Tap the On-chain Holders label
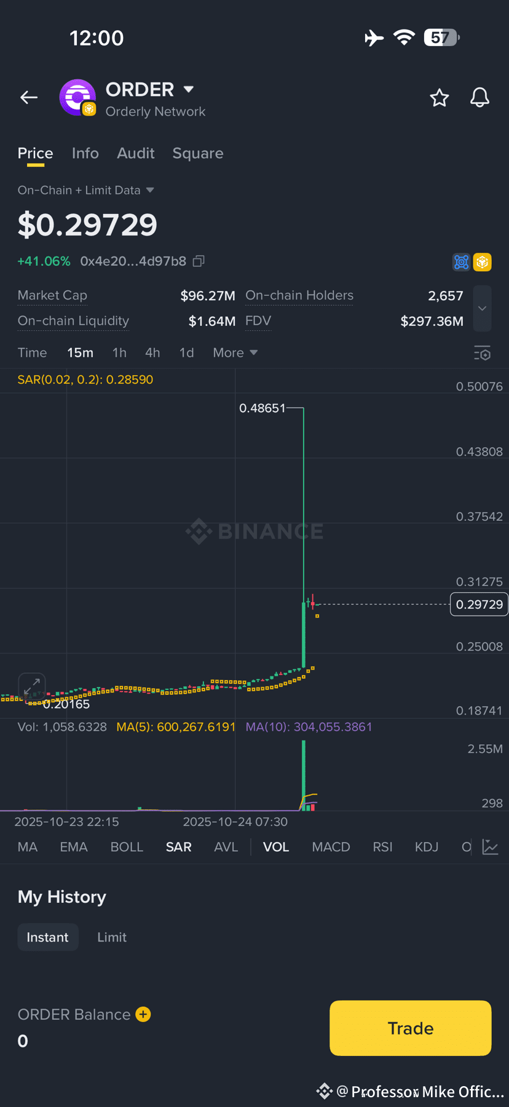Image resolution: width=509 pixels, height=1107 pixels. 299,296
